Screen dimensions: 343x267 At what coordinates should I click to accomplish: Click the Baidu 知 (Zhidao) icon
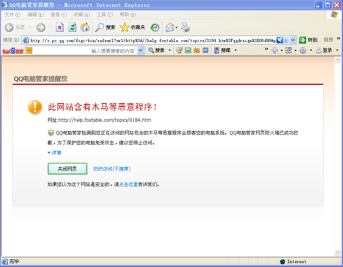tap(197, 50)
